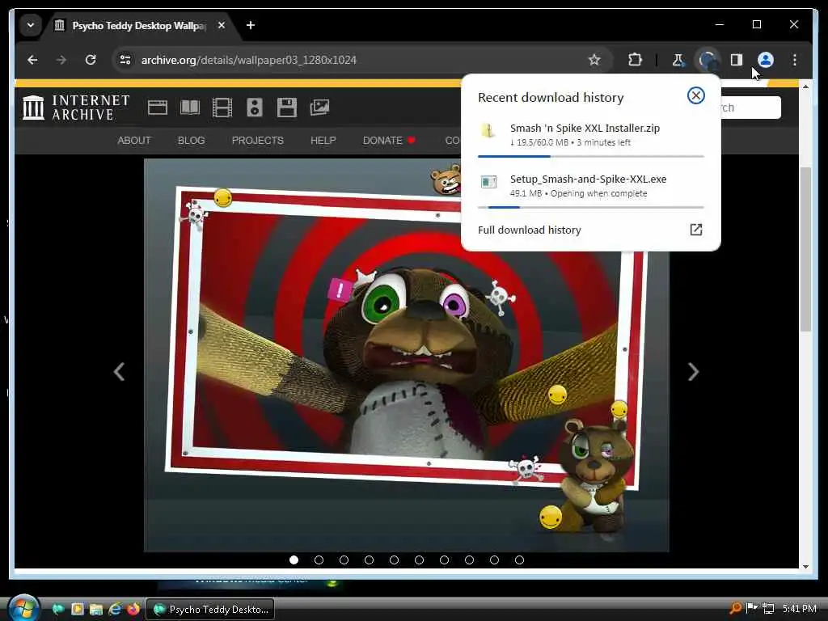This screenshot has height=621, width=828.
Task: Open the Audio speaker icon
Action: click(x=255, y=108)
